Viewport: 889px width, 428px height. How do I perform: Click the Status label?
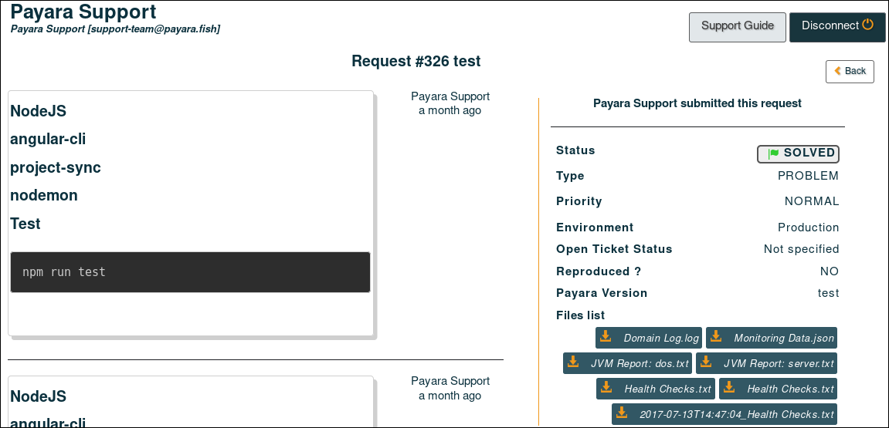point(575,150)
